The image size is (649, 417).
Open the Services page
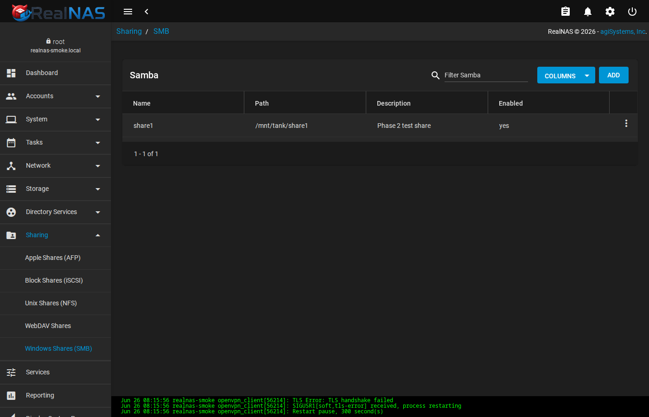coord(56,372)
